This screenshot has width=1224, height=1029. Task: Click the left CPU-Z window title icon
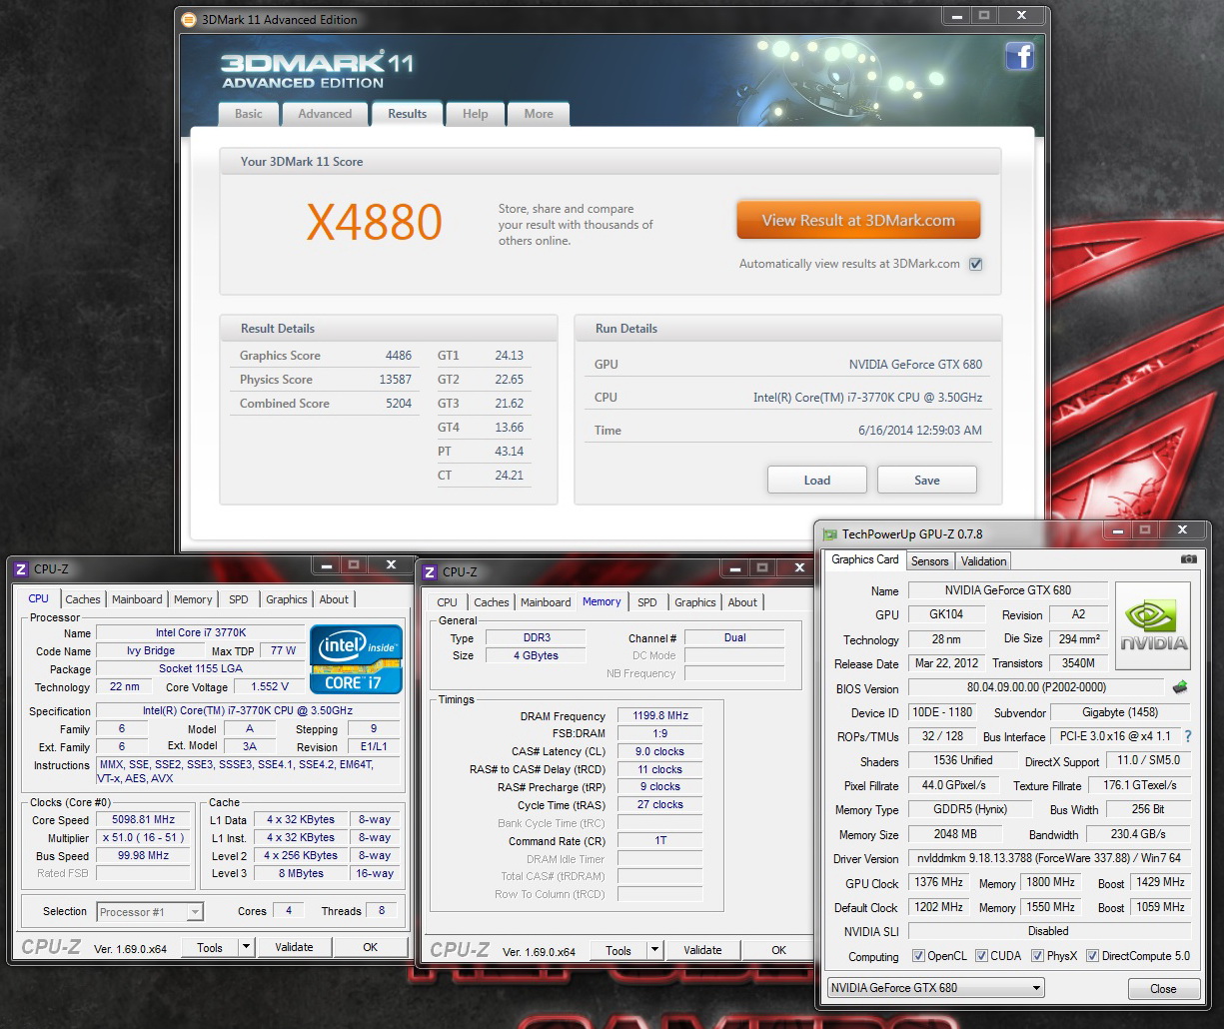coord(21,569)
